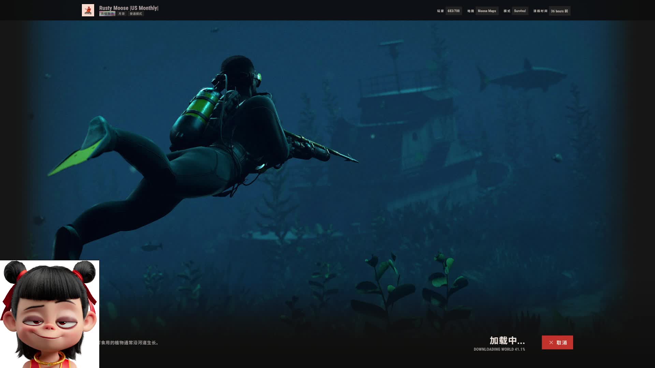Click the loading tip text about edible plants
The height and width of the screenshot is (368, 655).
[x=129, y=342]
